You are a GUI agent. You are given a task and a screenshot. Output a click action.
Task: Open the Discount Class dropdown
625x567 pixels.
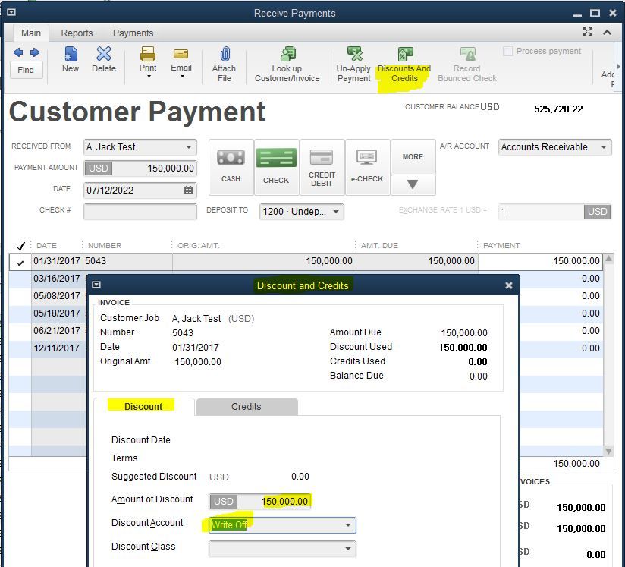coord(348,549)
